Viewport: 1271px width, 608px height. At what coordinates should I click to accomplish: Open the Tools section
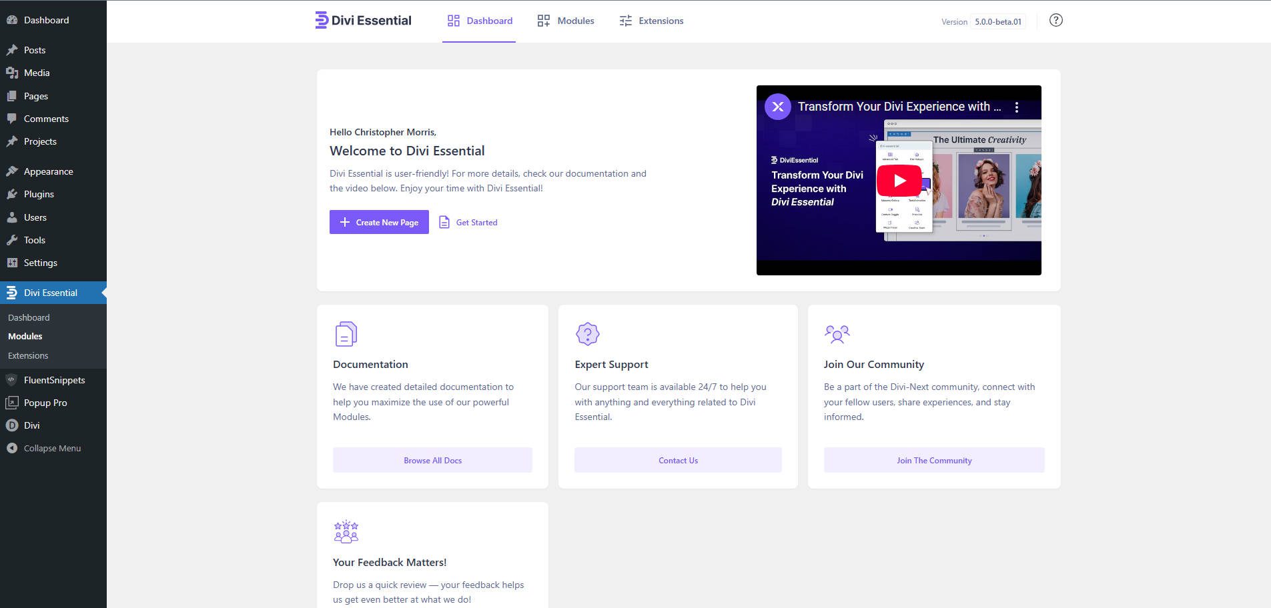(35, 240)
